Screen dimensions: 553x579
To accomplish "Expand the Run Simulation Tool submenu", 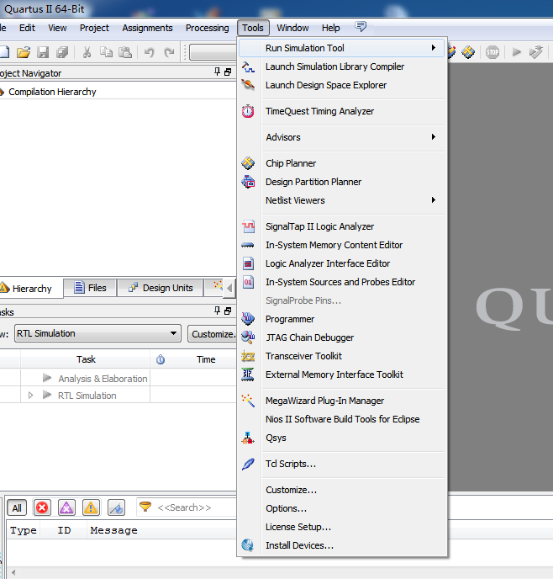I will pos(434,48).
